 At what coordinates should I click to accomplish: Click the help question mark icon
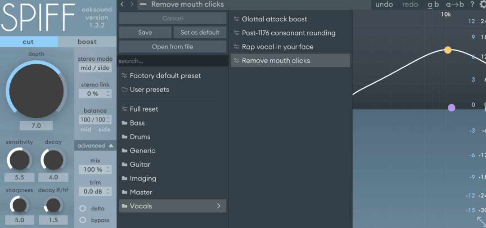[472, 4]
